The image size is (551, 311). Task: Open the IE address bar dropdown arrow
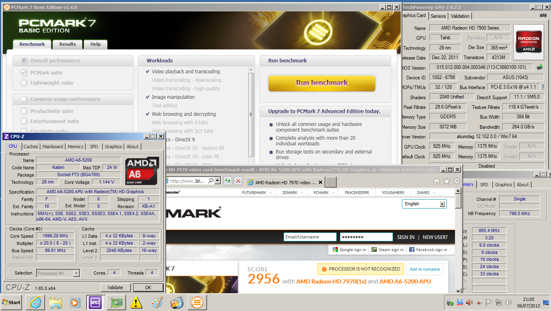coord(217,181)
